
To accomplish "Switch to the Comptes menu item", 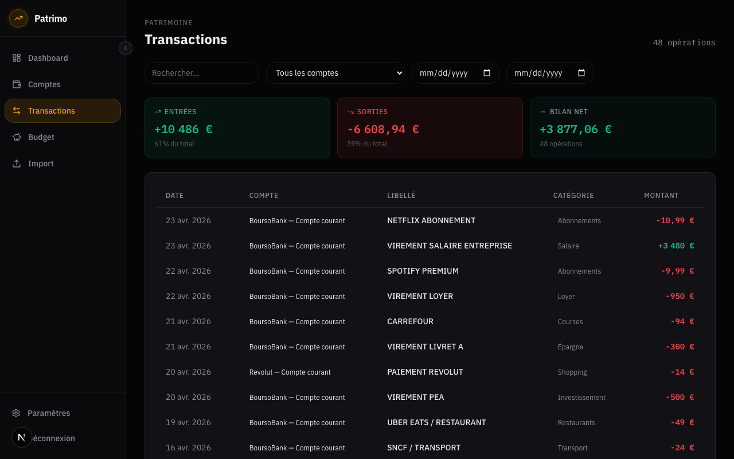I will click(44, 84).
